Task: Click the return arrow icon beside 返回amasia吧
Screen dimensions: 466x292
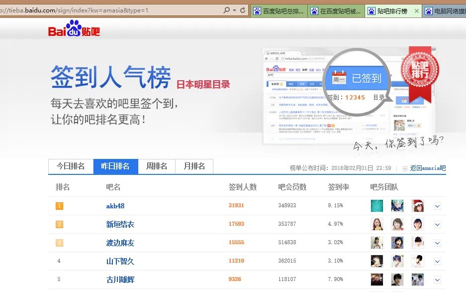Action: pos(405,168)
